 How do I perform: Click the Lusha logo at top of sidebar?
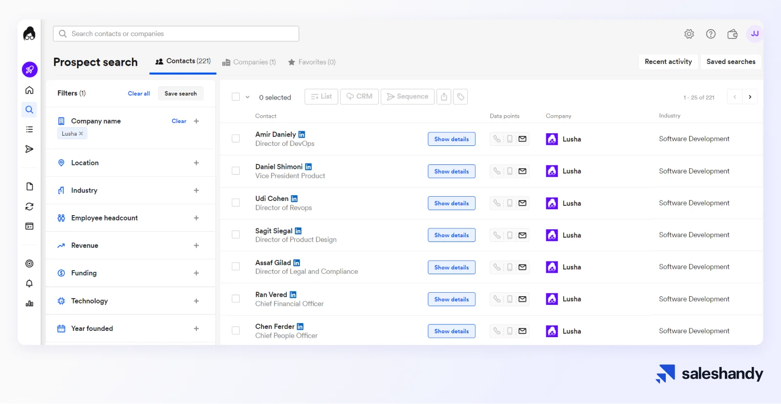tap(29, 34)
